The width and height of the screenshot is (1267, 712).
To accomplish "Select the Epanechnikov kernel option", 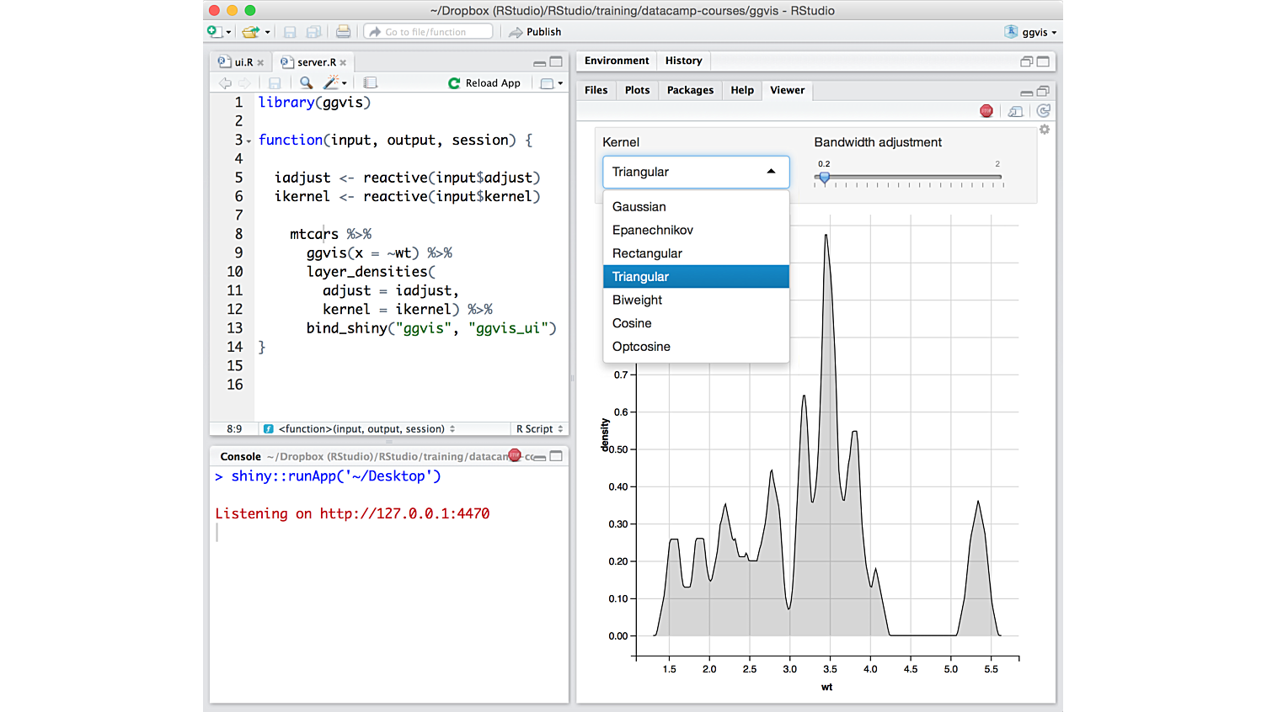I will (653, 230).
